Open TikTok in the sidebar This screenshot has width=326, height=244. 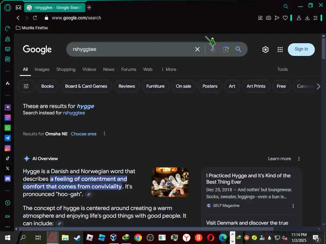pyautogui.click(x=8, y=158)
